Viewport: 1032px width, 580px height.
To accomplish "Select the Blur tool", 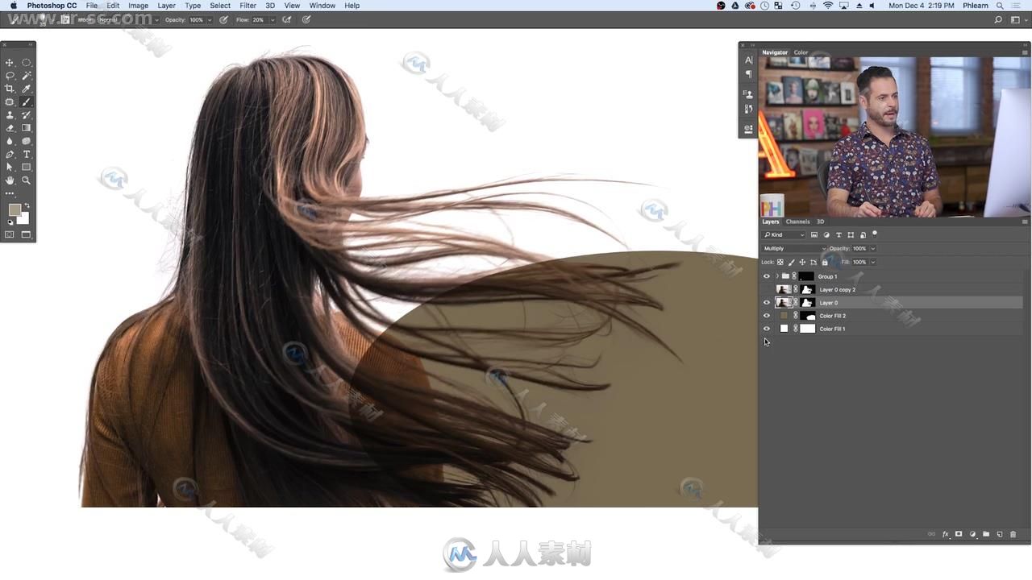I will (x=10, y=141).
